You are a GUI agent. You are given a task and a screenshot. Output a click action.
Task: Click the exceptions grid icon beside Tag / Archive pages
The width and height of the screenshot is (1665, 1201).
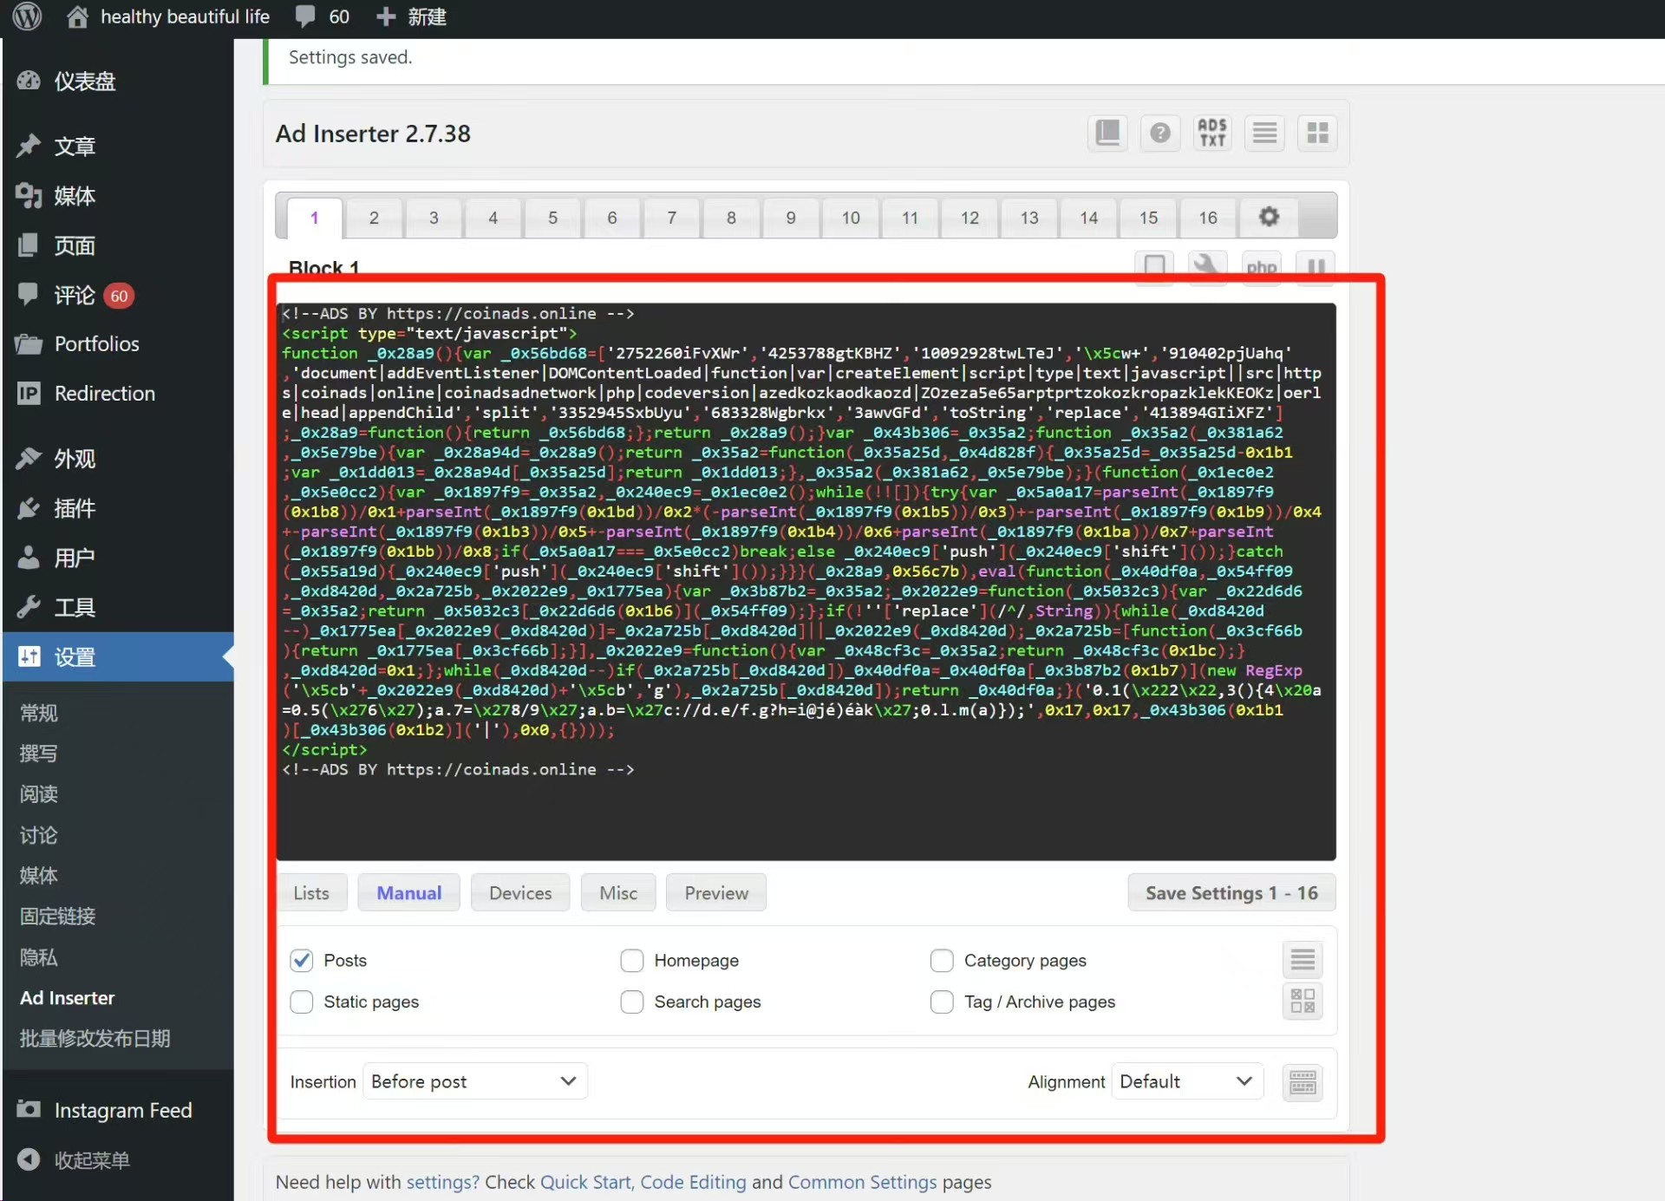tap(1303, 1002)
